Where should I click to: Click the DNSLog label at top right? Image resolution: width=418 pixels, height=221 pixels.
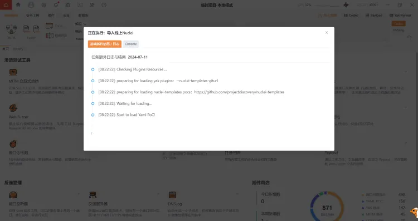pos(398,31)
